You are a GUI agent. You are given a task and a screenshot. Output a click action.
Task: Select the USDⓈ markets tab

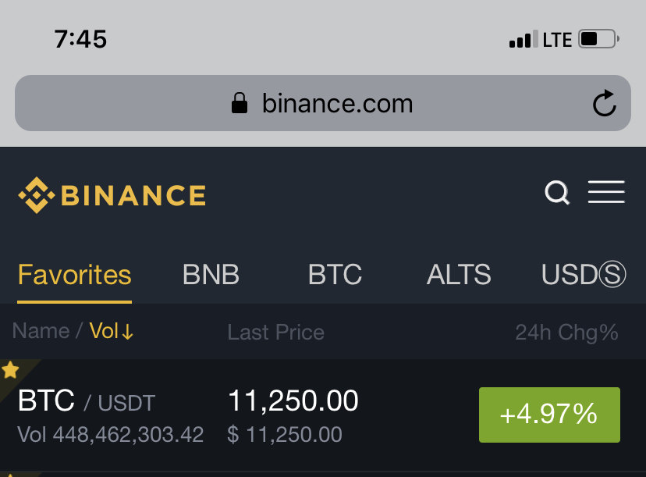point(584,274)
